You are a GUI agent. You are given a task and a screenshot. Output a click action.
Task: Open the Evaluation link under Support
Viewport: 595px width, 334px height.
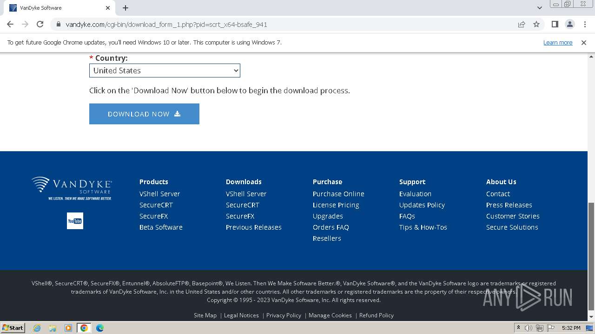(415, 194)
